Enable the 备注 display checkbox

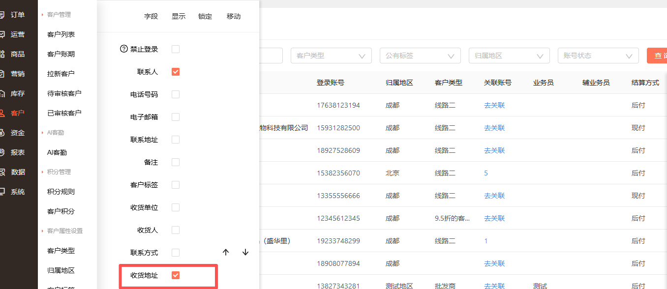coord(176,162)
